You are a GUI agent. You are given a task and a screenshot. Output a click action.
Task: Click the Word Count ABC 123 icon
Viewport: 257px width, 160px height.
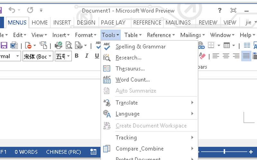click(x=107, y=80)
